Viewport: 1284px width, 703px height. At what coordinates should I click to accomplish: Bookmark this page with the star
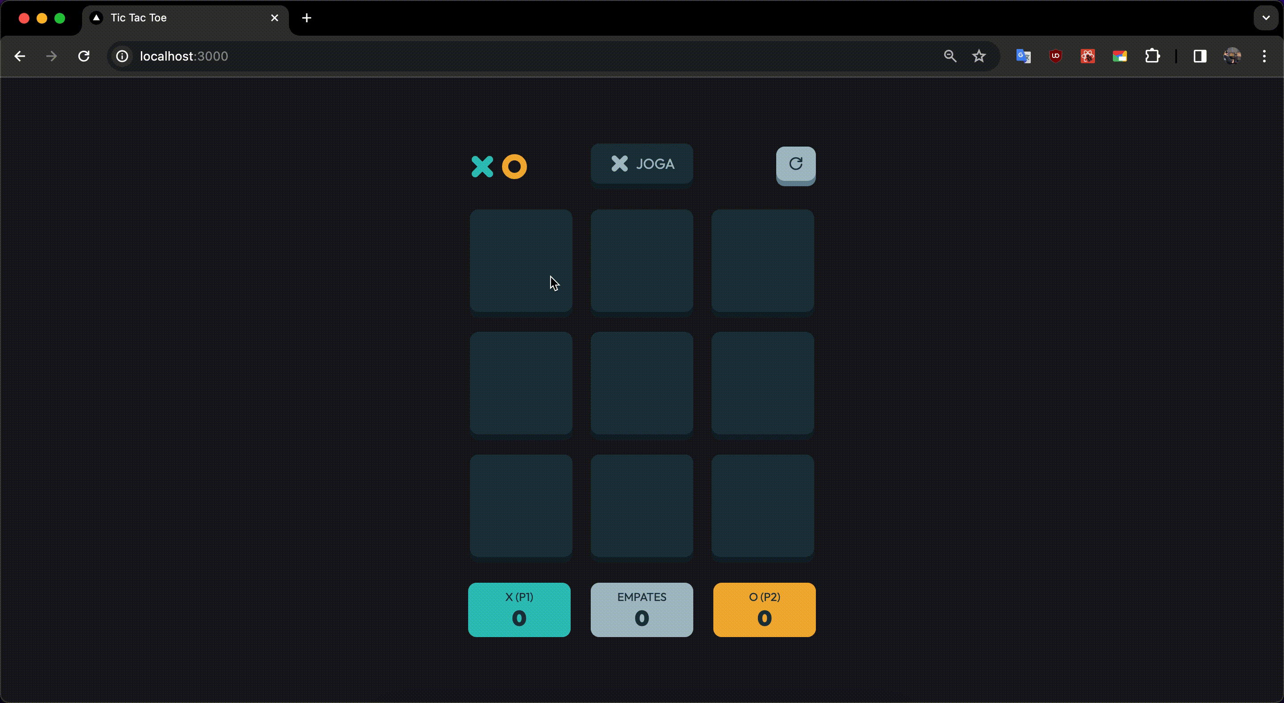click(x=979, y=56)
